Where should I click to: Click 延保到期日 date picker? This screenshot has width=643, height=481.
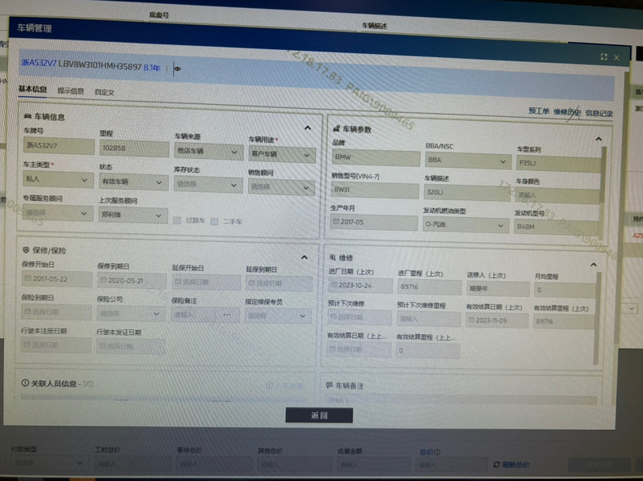[279, 283]
